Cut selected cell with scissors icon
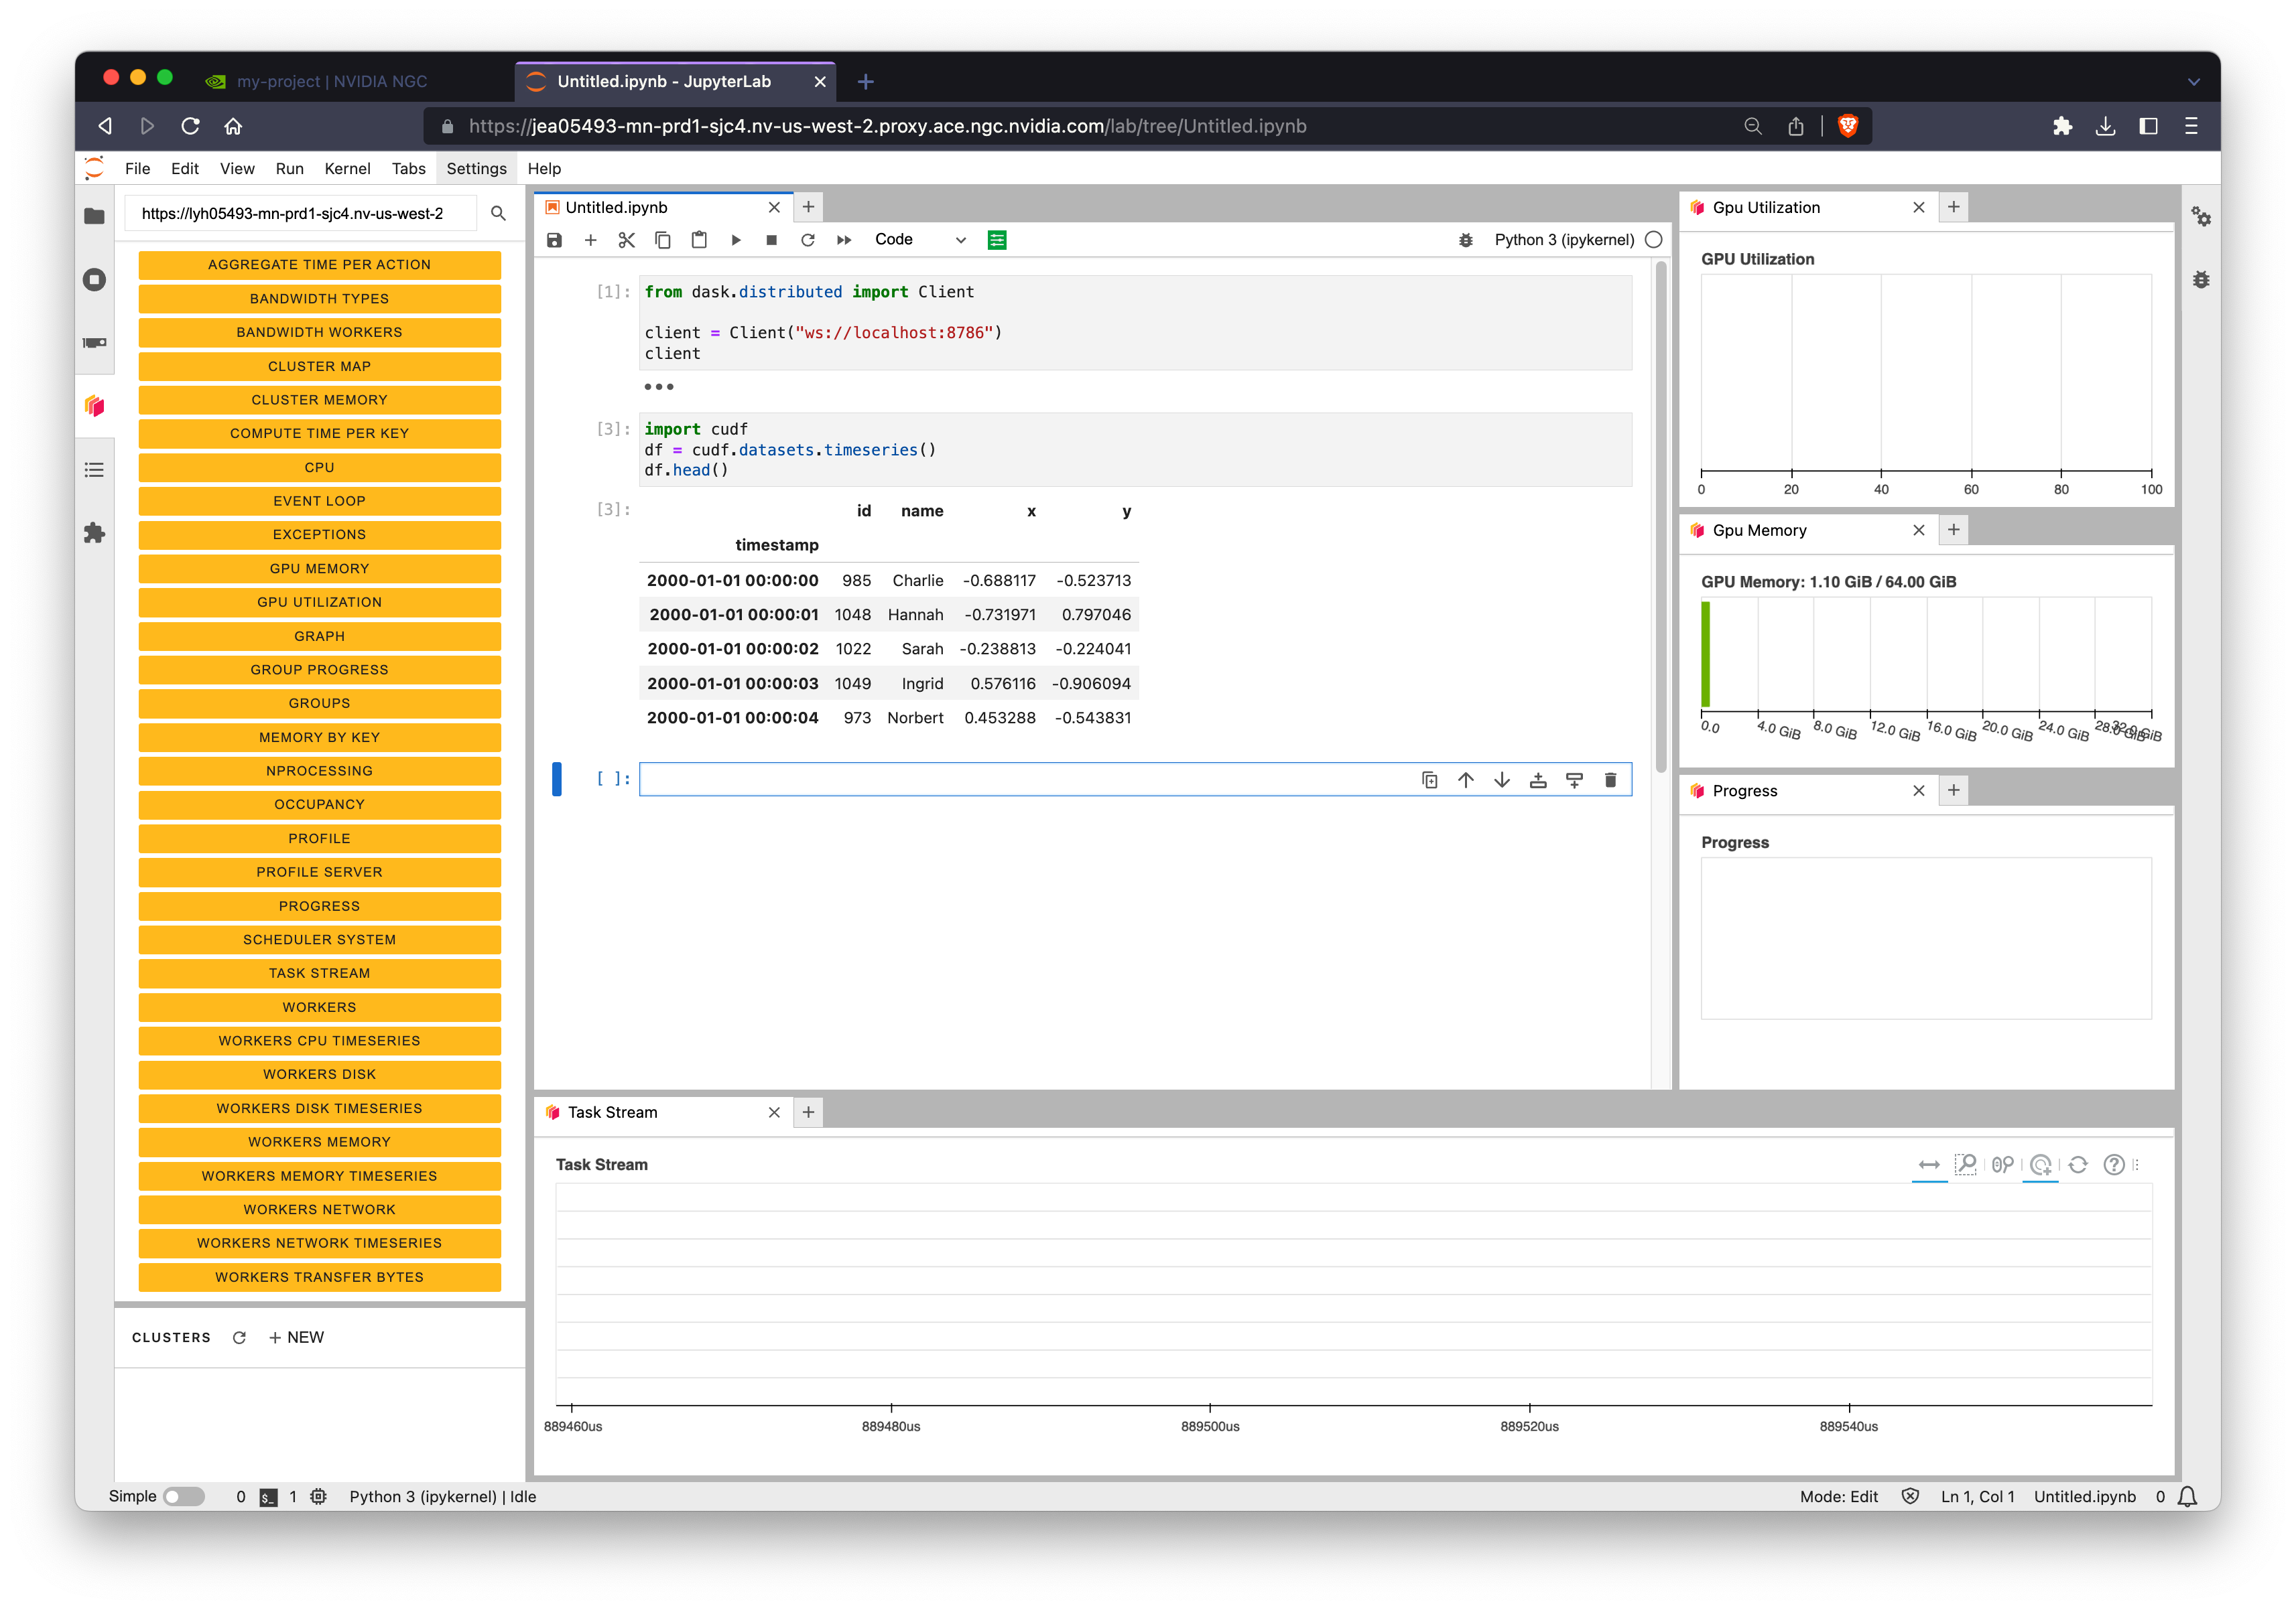The height and width of the screenshot is (1610, 2296). click(x=627, y=240)
